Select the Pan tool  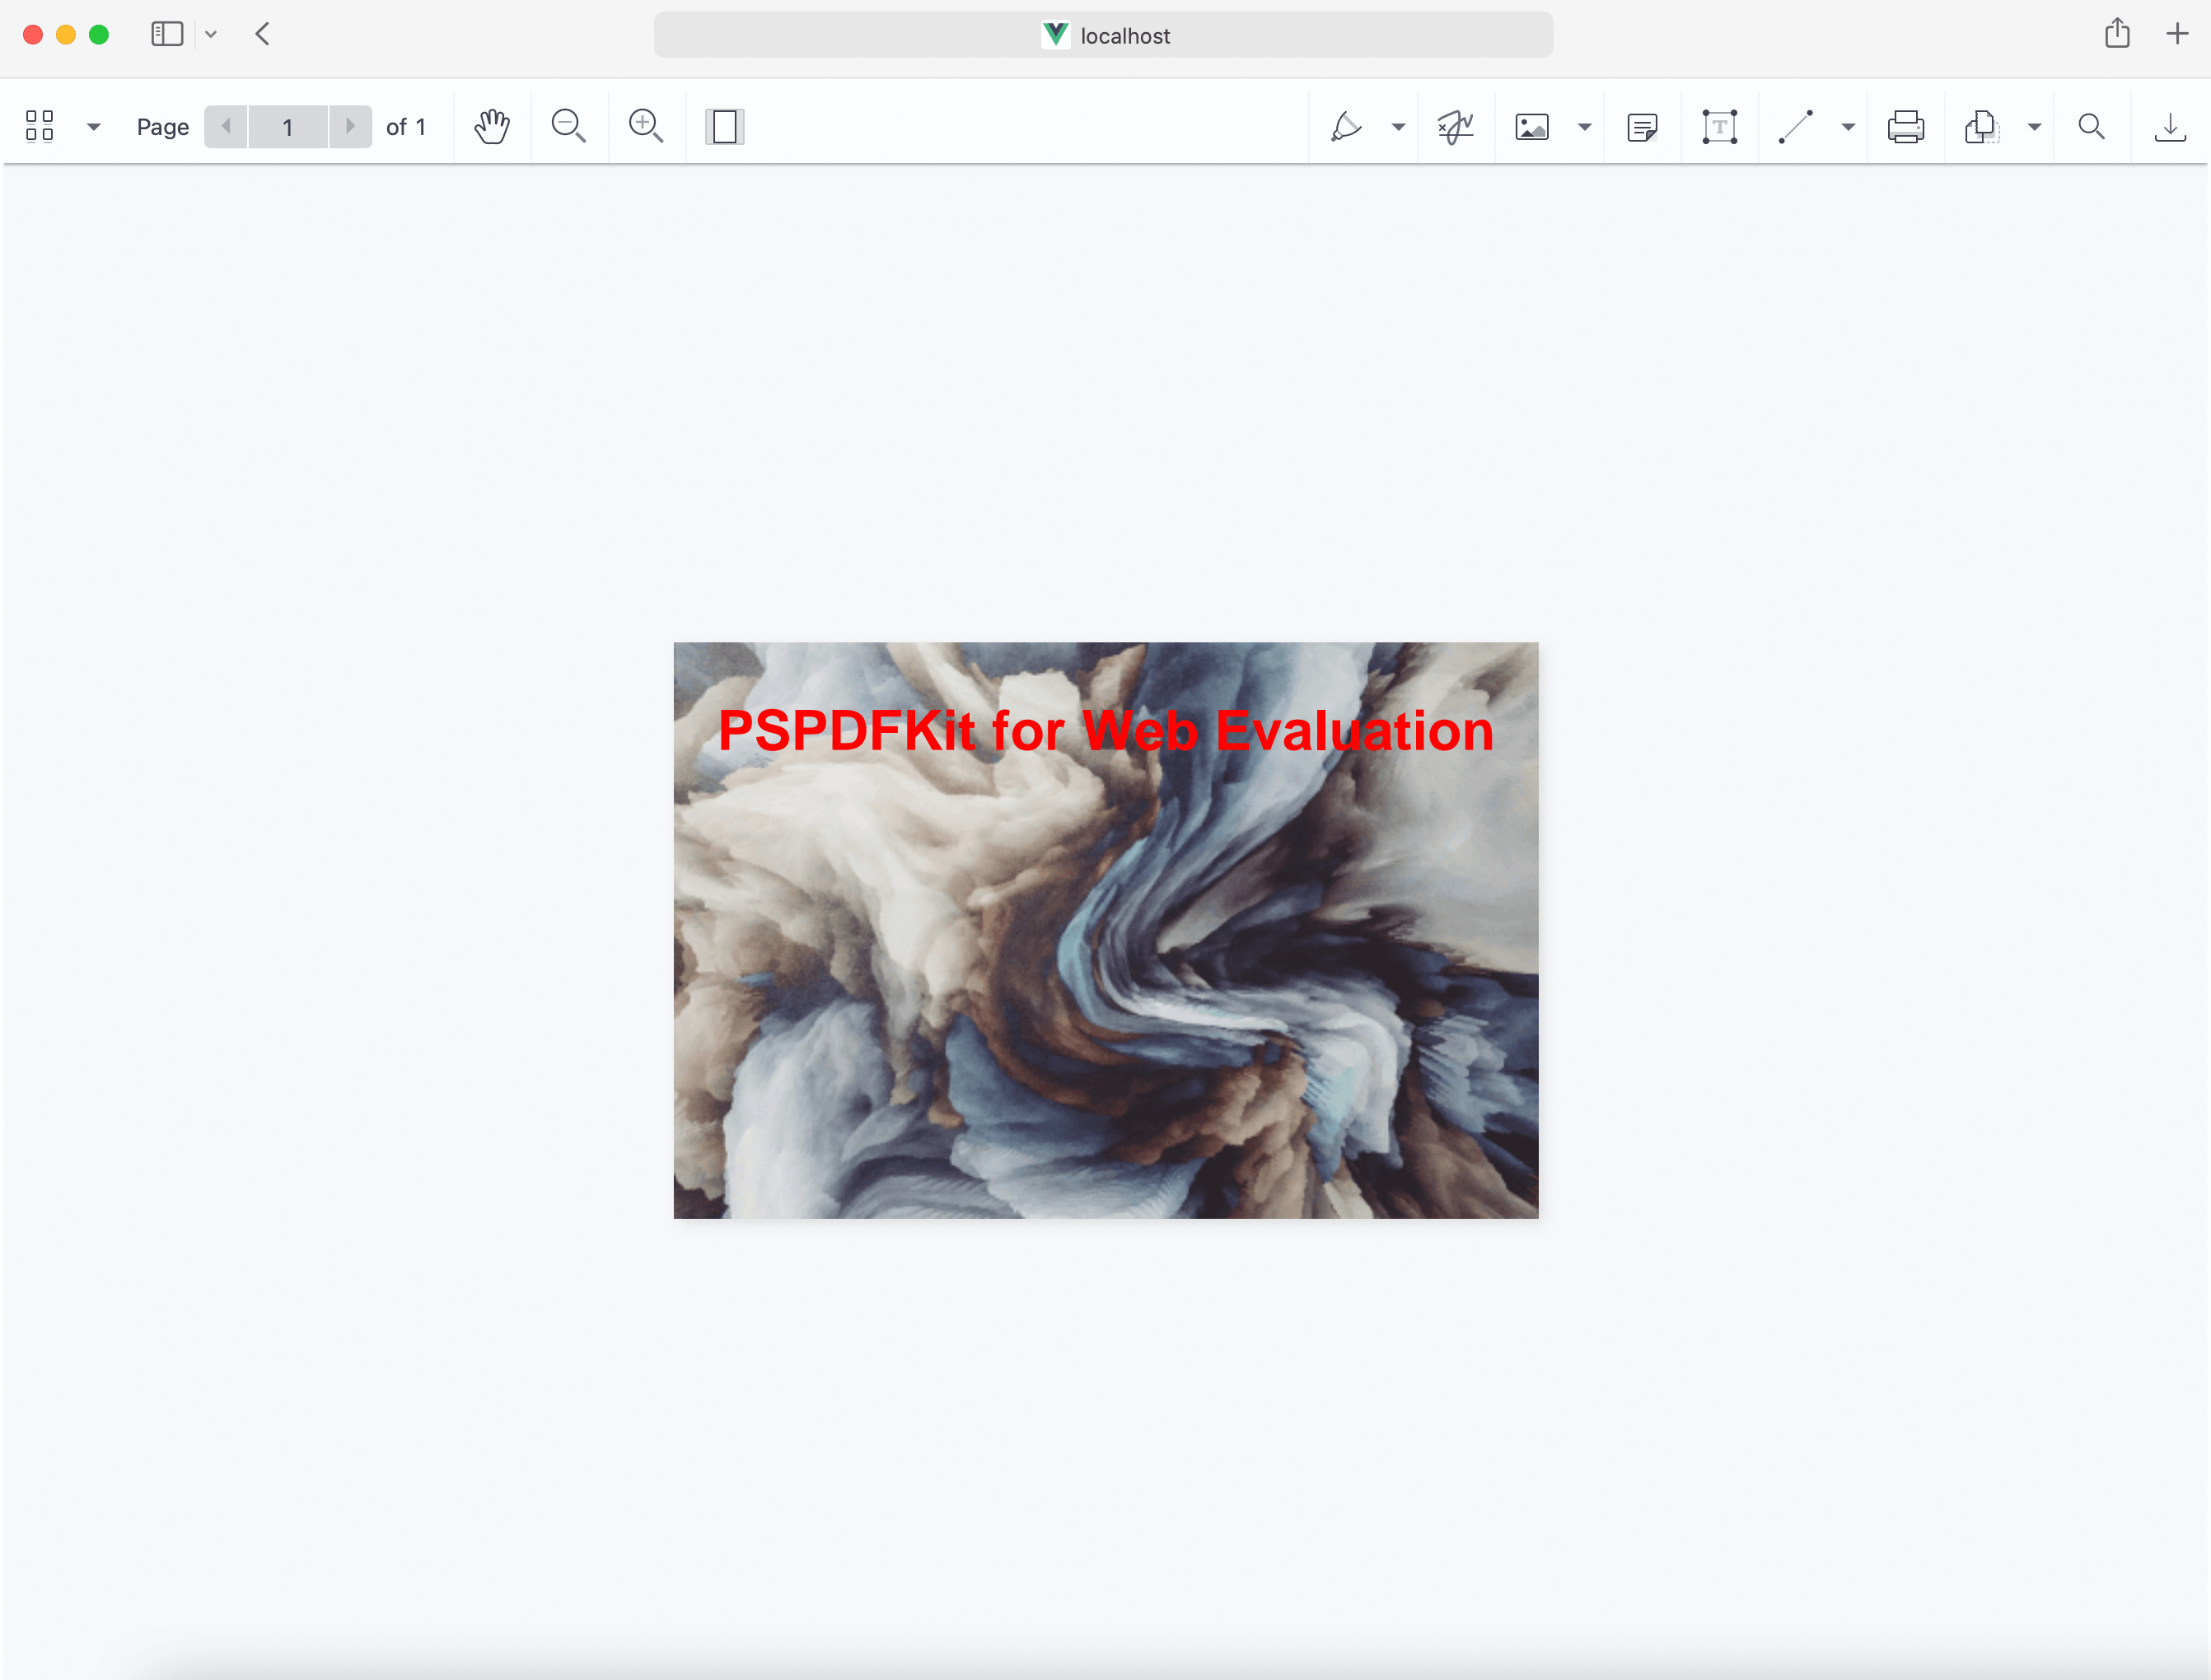click(492, 126)
